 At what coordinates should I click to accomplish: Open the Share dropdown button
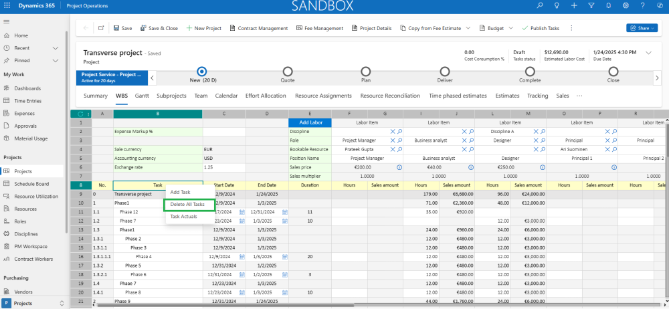coord(642,28)
